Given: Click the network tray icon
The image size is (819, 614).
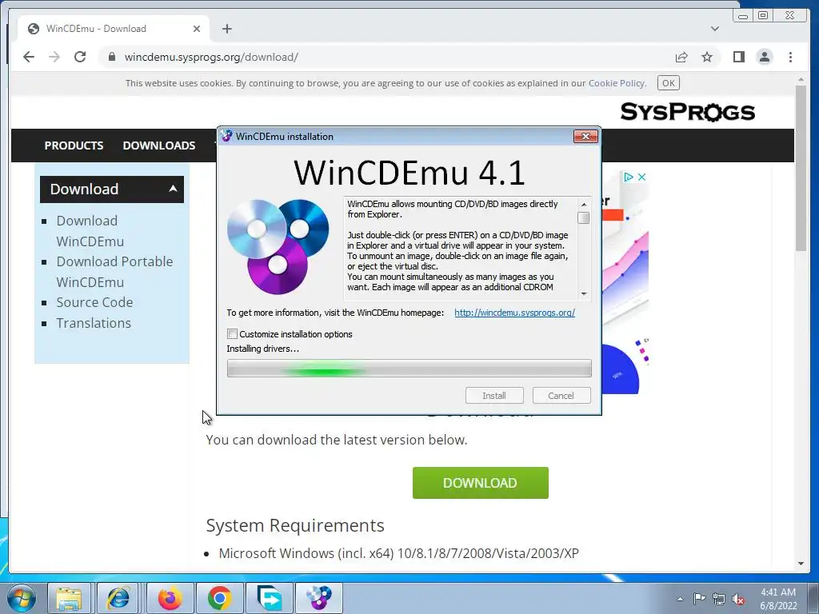Looking at the screenshot, I should click(x=719, y=600).
